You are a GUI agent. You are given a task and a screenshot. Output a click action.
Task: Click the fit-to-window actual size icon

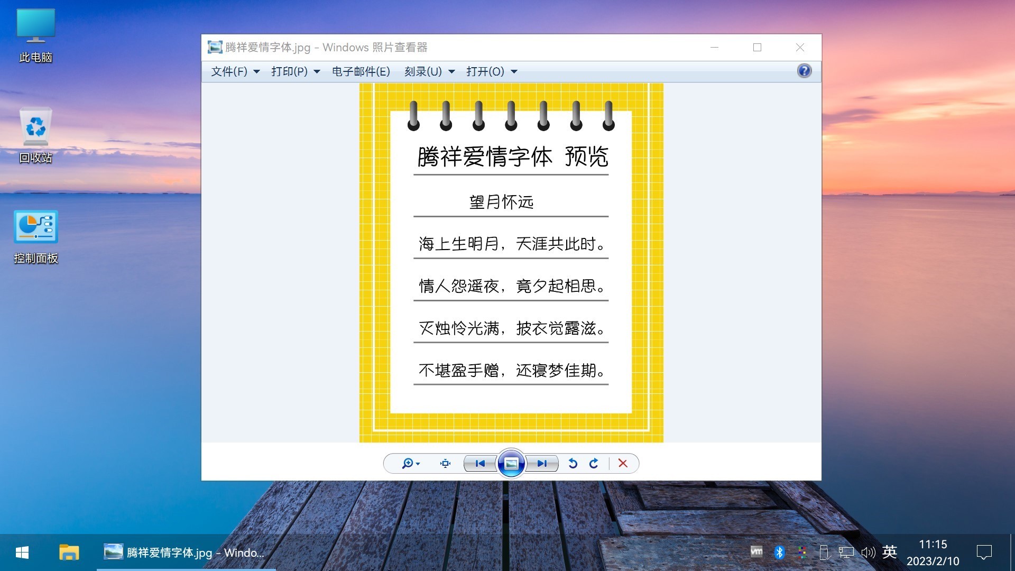pyautogui.click(x=445, y=464)
